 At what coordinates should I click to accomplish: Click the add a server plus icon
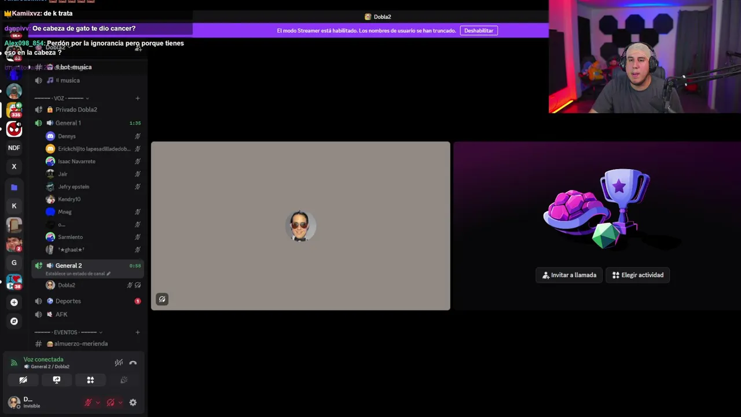[14, 302]
